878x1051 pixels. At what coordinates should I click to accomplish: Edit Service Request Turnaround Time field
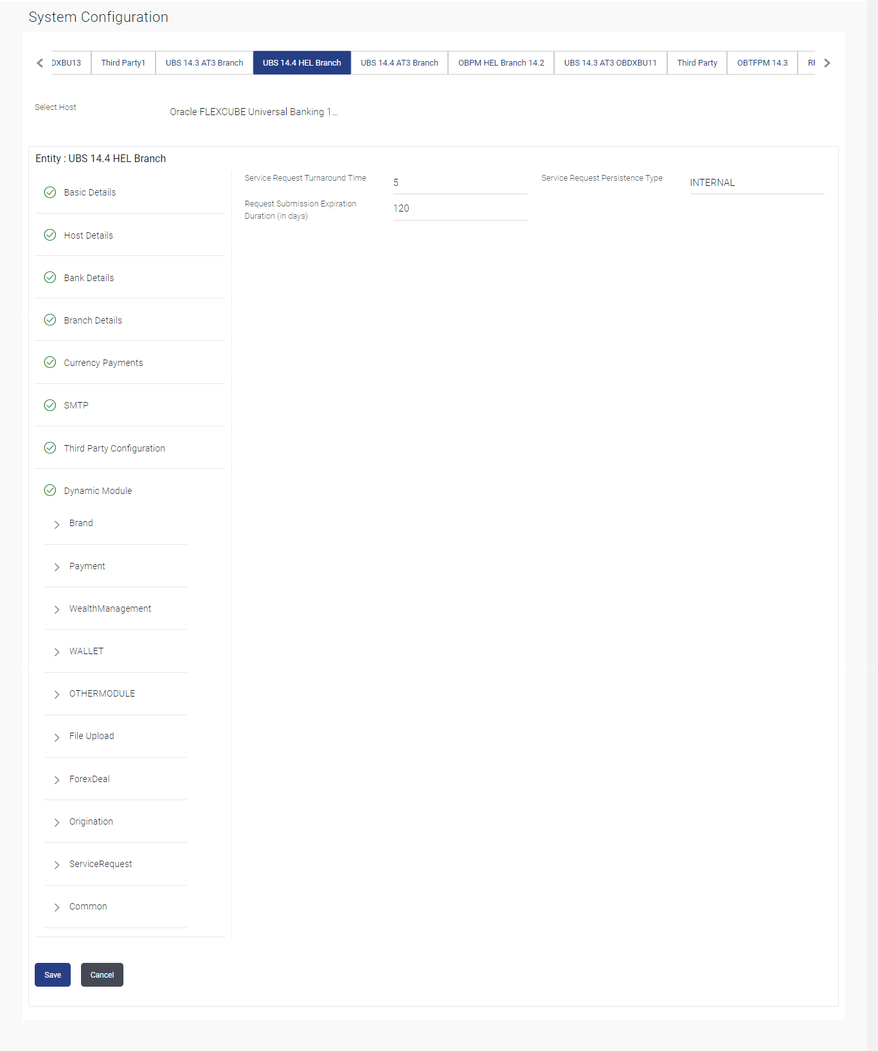click(x=460, y=183)
